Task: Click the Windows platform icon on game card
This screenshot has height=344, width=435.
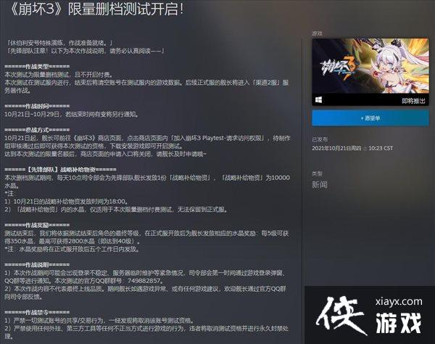Action: [x=318, y=100]
